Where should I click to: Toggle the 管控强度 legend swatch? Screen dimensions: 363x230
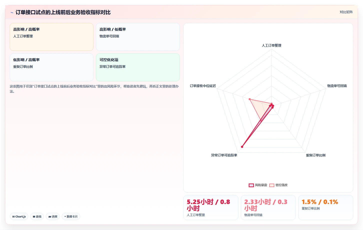click(272, 185)
